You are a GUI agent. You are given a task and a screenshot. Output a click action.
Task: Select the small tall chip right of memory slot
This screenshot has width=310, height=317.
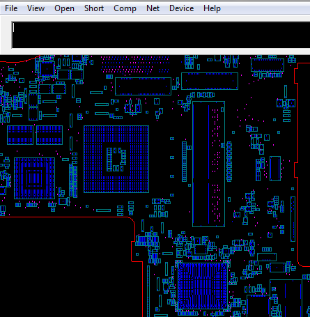(275, 169)
